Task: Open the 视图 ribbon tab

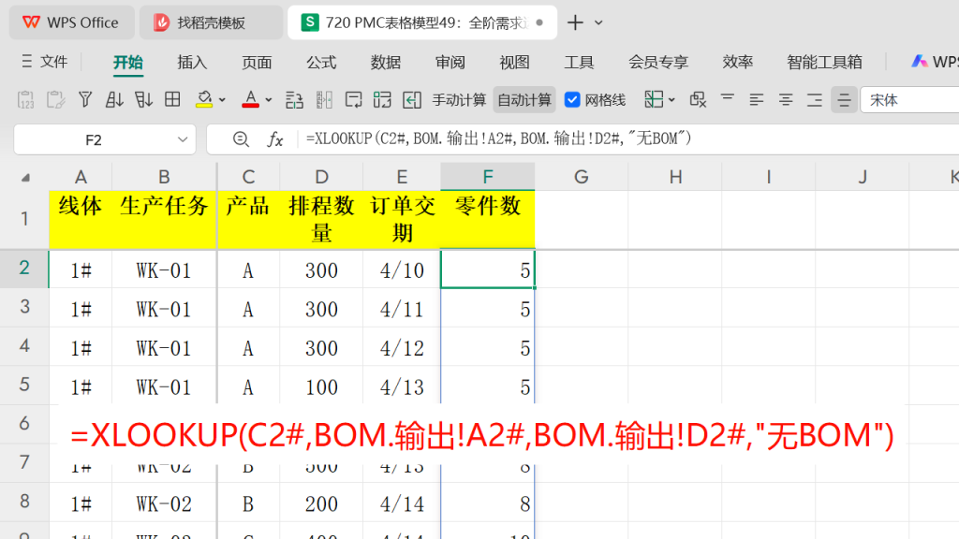Action: (514, 63)
